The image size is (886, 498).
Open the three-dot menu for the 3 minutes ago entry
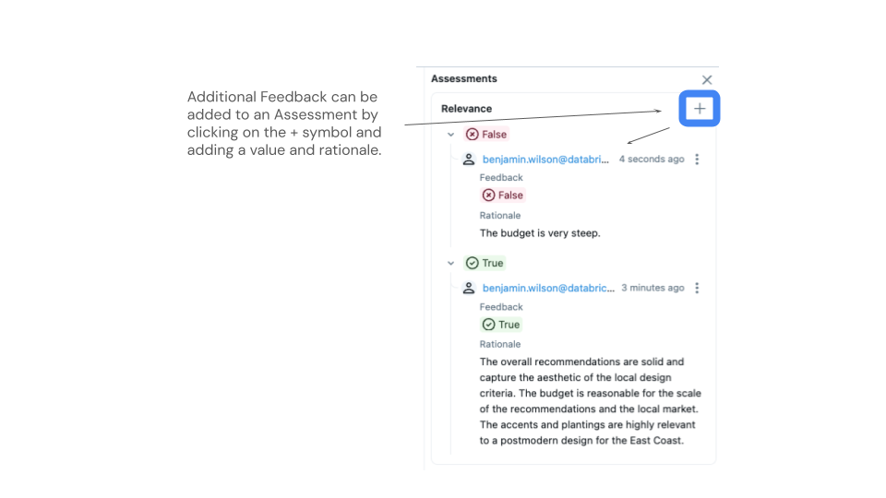click(x=697, y=288)
